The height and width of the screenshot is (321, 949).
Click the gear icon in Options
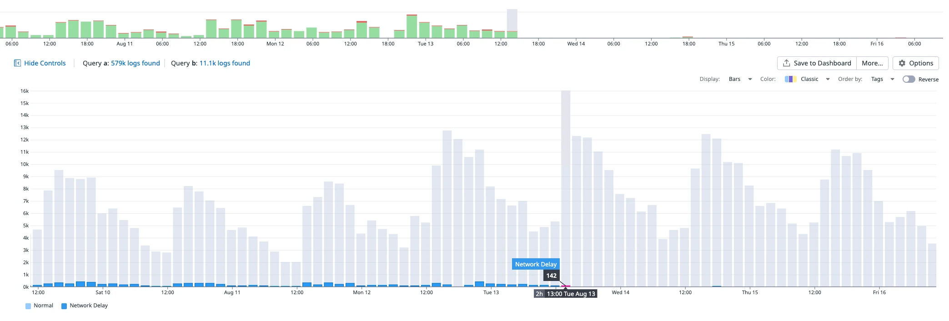902,63
